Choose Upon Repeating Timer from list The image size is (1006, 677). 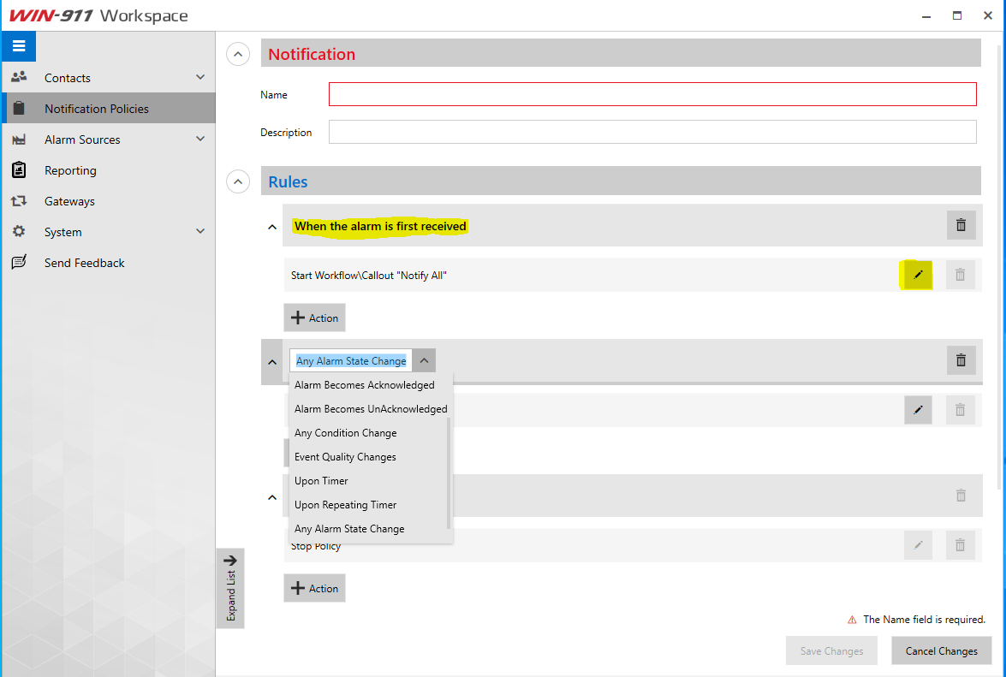369,505
